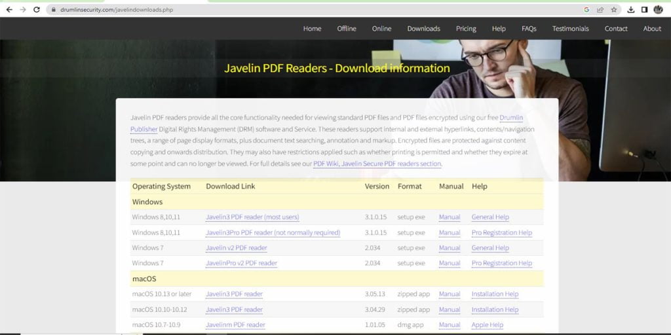Viewport: 671px width, 335px height.
Task: Download Javelin v2 PDF reader
Action: (236, 248)
